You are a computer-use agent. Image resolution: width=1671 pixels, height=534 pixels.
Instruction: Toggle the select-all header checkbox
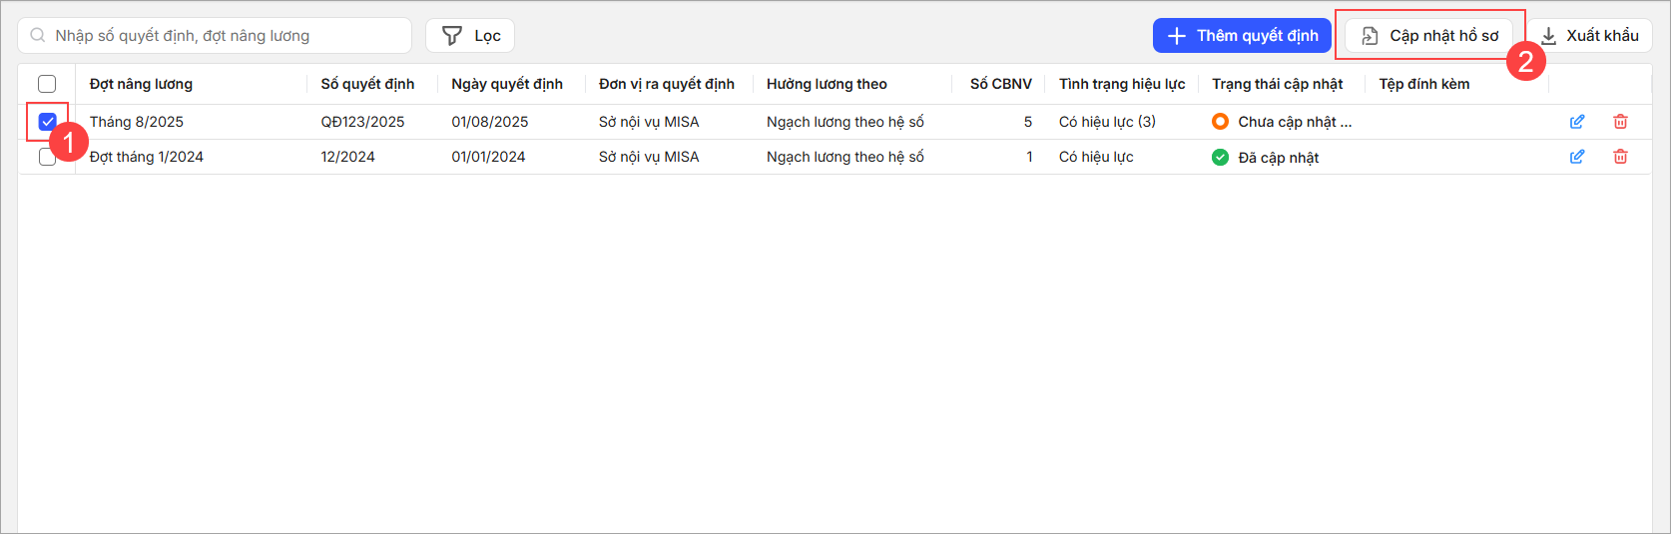[x=47, y=84]
